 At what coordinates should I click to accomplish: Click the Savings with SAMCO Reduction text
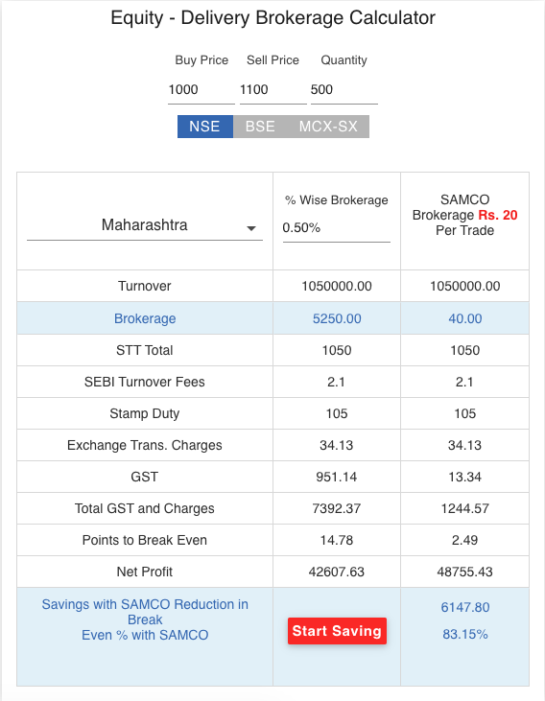(145, 619)
